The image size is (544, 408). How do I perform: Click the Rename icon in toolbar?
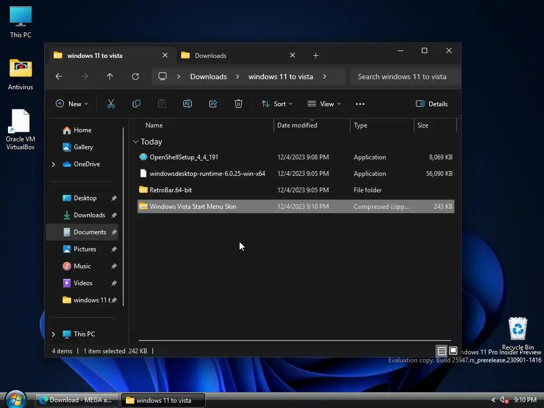click(188, 104)
